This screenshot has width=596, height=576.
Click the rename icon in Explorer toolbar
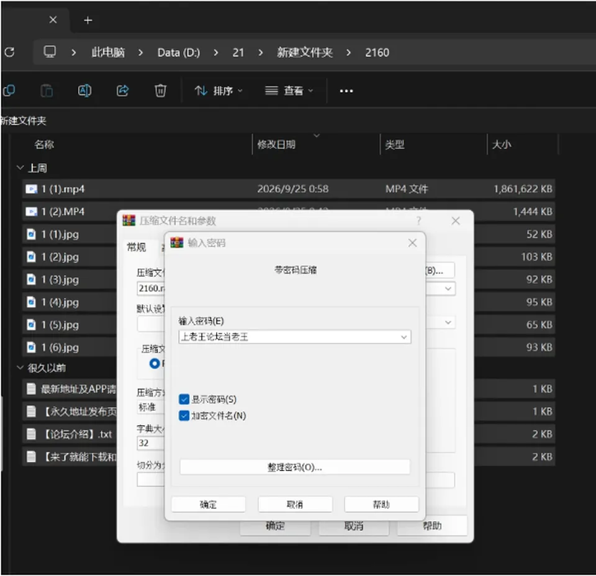84,91
